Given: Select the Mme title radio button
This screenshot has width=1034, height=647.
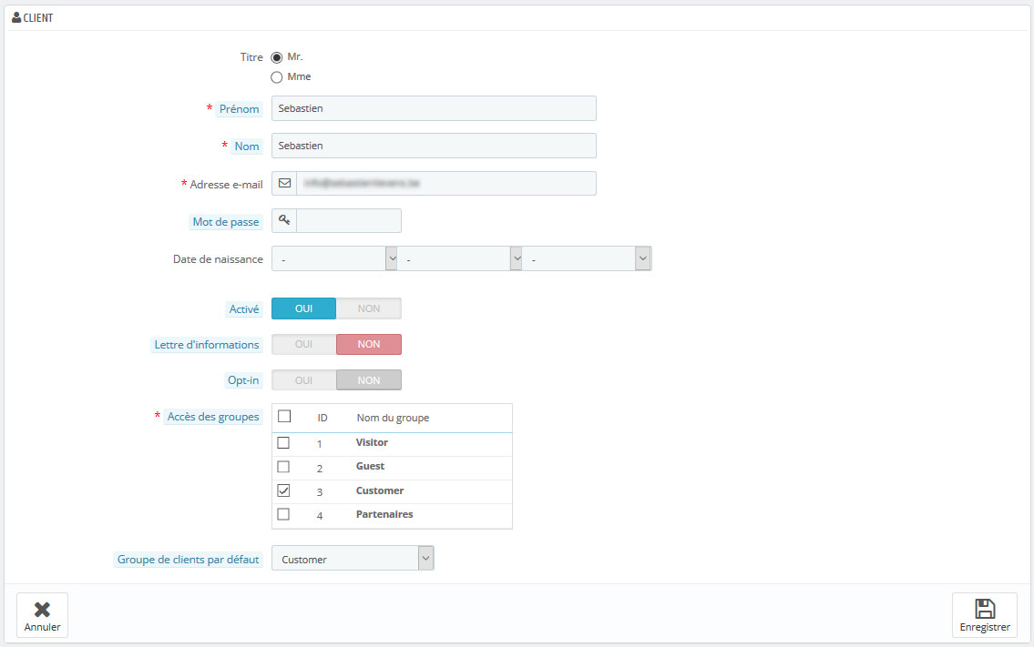Looking at the screenshot, I should [x=277, y=77].
